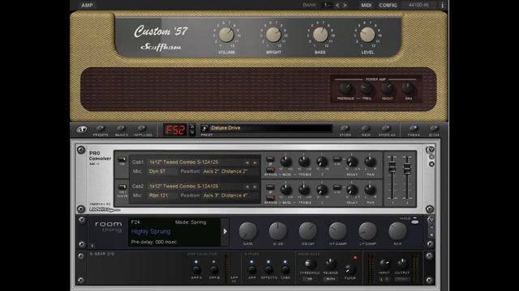Open Cab1 position Axis 2" selector
519x291 pixels.
(225, 171)
